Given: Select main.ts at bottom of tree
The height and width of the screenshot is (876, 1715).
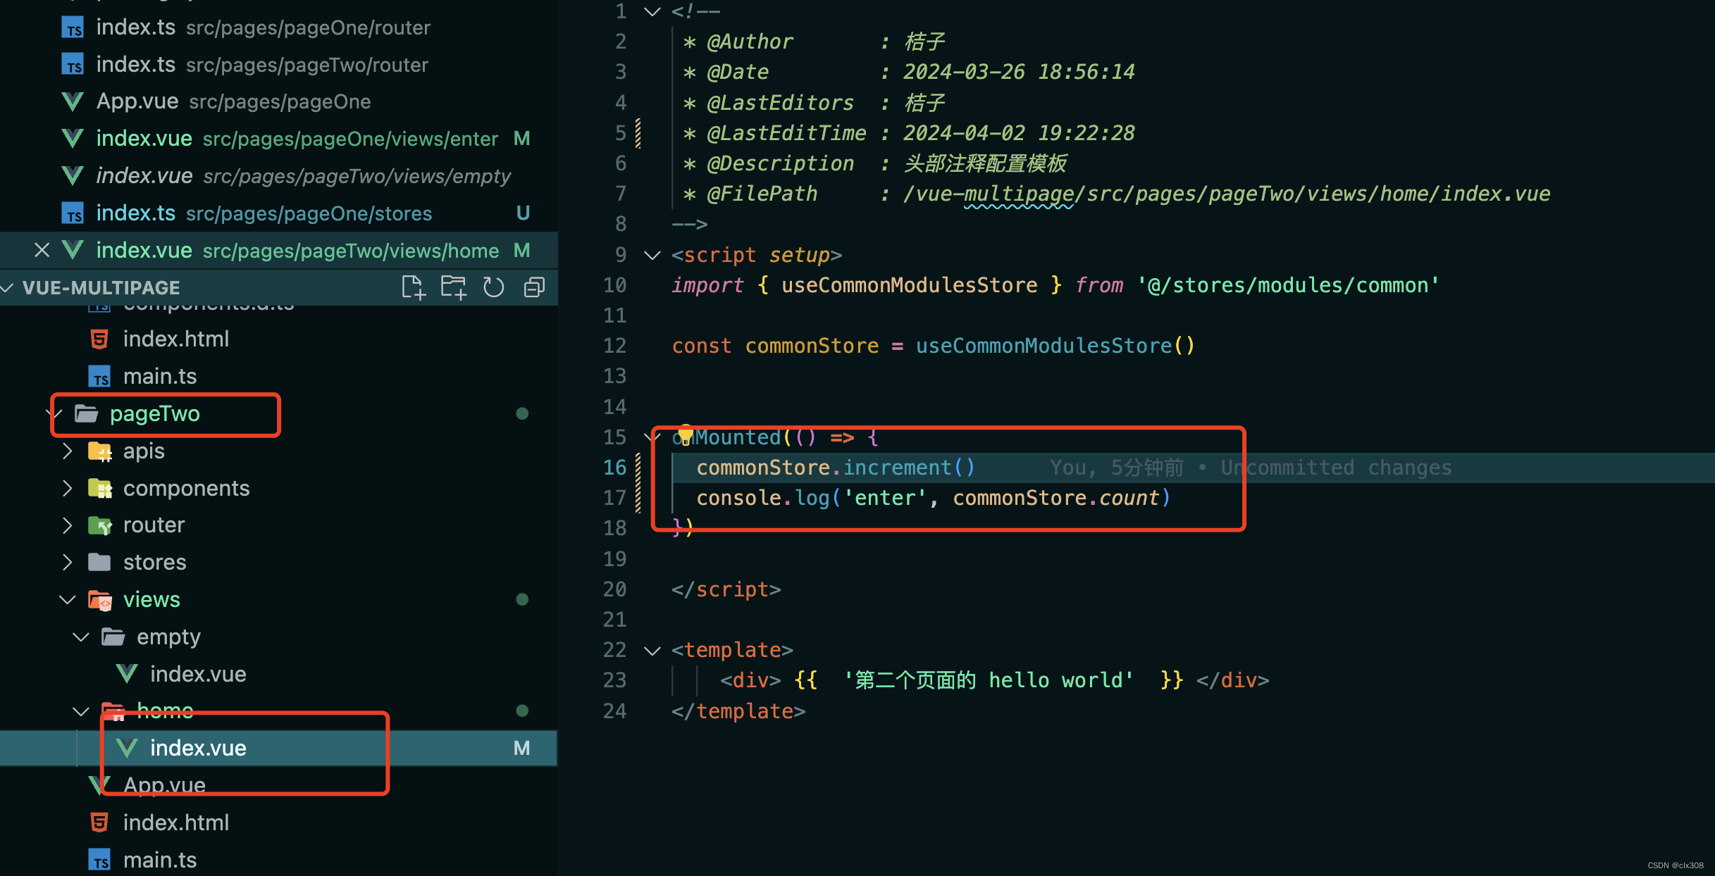Looking at the screenshot, I should [279, 860].
